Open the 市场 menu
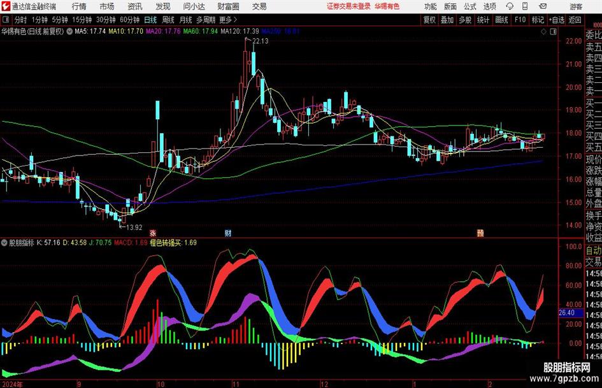 (107, 6)
